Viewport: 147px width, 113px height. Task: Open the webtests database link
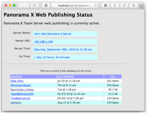click(16, 103)
